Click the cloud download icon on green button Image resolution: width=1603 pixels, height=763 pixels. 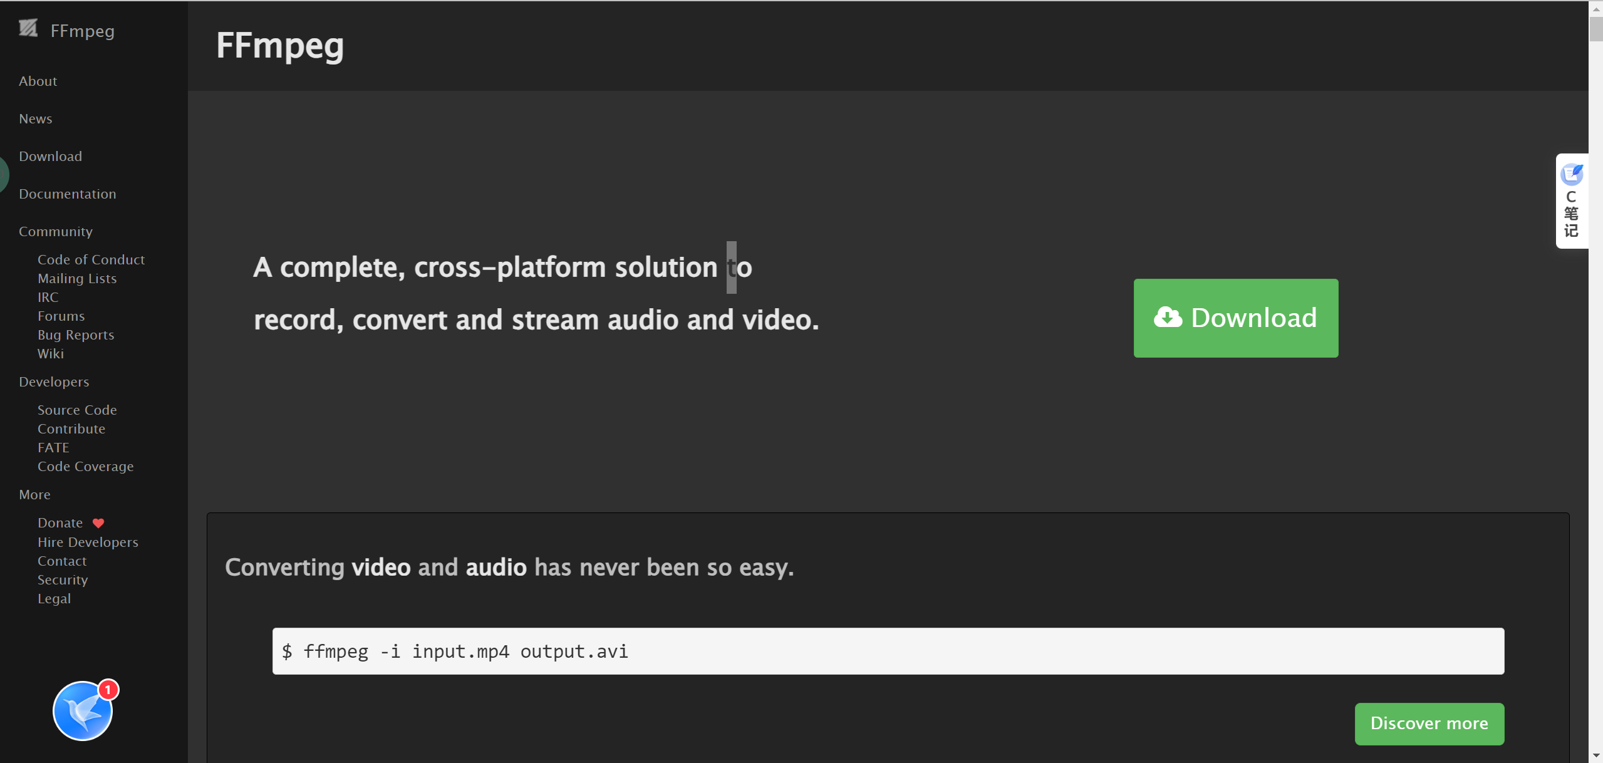point(1168,318)
